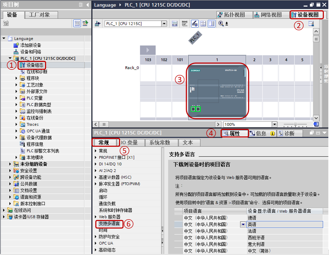Click the 德语 language row cell
This screenshot has height=255, width=329.
click(284, 218)
